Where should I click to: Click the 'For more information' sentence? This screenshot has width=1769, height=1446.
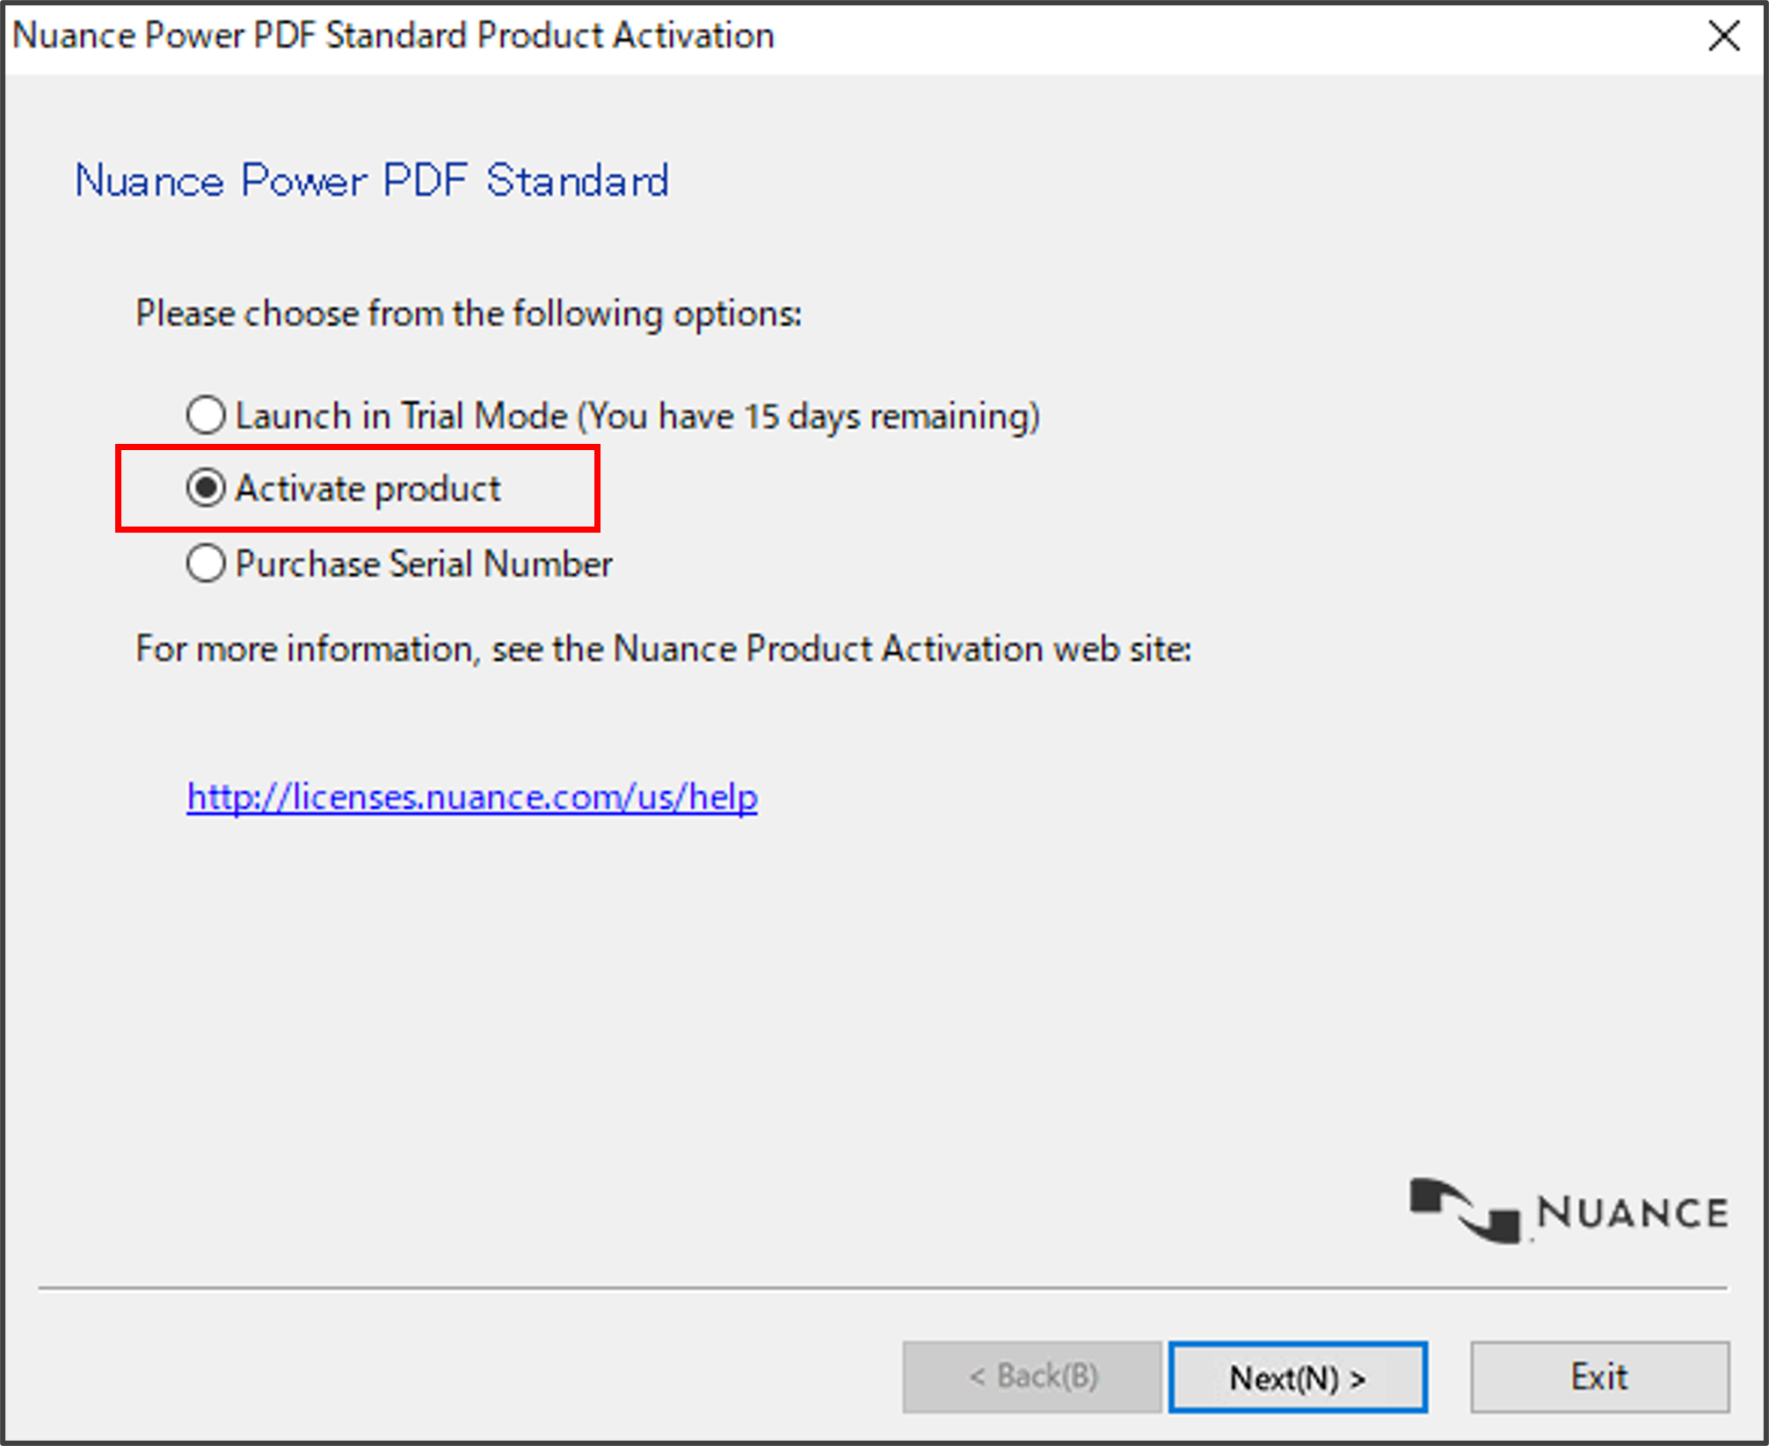click(x=664, y=649)
